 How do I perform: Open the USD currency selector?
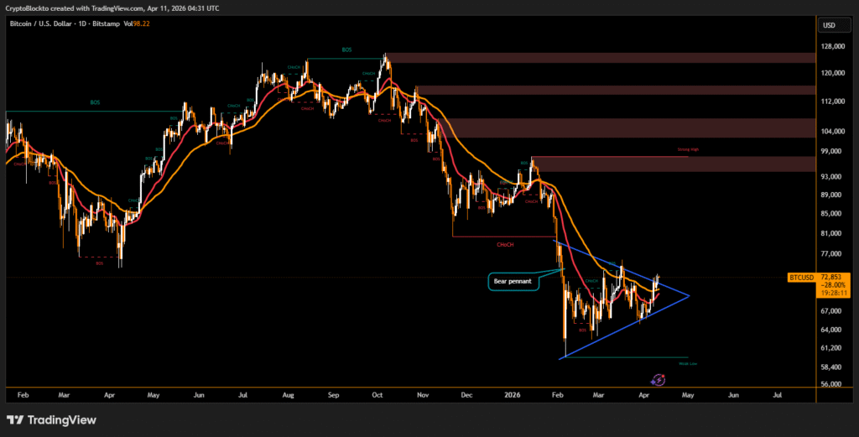point(830,24)
